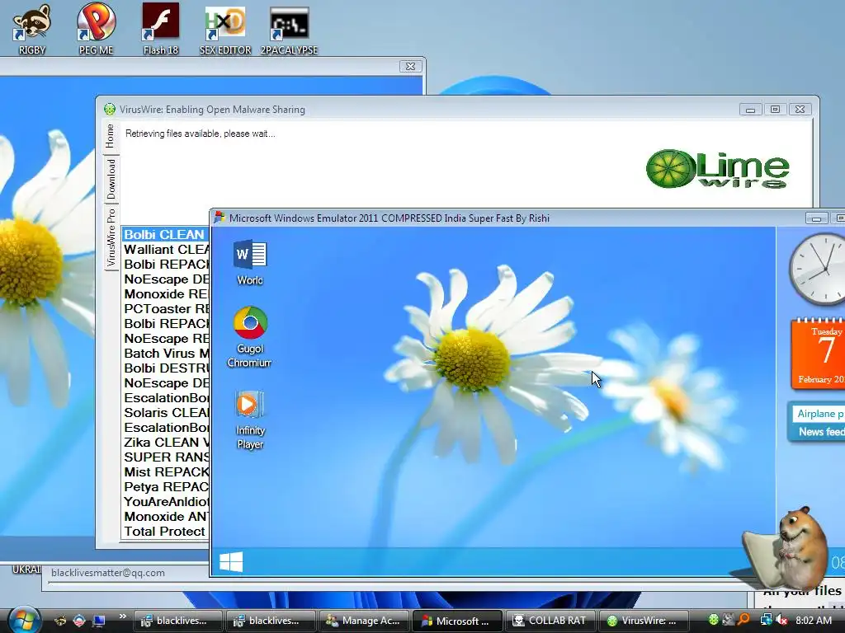Screen dimensions: 845x633
Task: Click the orange calendar gadget showing Tuesday 7
Action: click(818, 353)
